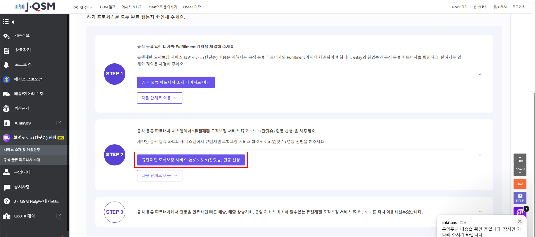
Task: Open Qoo10 대학 top menu
Action: pyautogui.click(x=192, y=7)
